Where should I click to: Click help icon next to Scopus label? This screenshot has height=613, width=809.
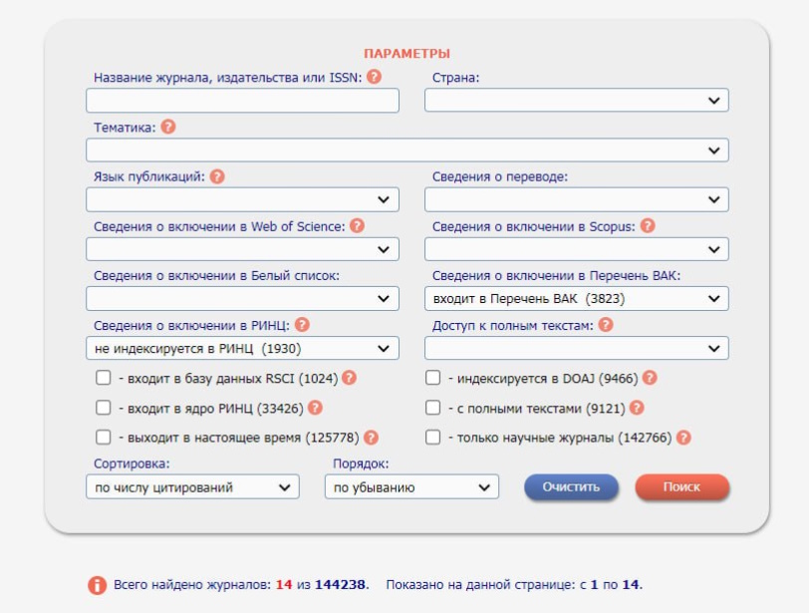(x=648, y=226)
